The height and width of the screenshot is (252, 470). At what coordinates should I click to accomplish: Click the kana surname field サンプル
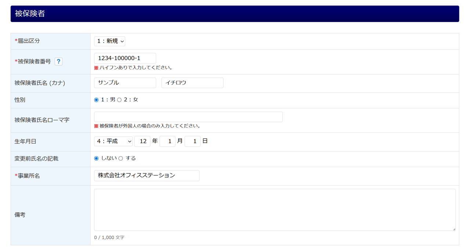click(x=125, y=83)
